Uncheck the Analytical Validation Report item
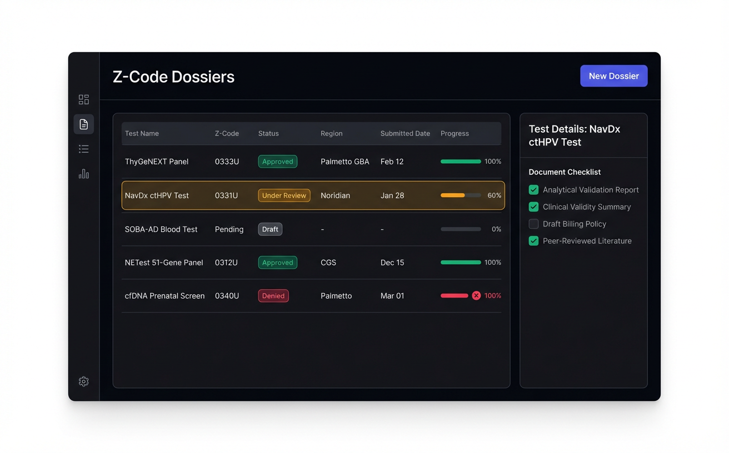 click(x=533, y=189)
